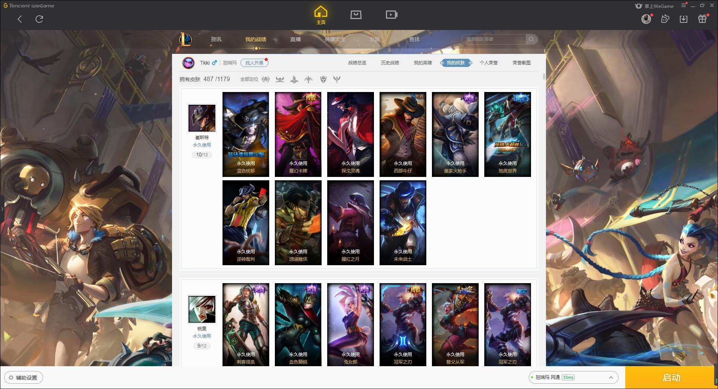The image size is (718, 389).
Task: Select the 我的战绩 tab
Action: [x=256, y=39]
